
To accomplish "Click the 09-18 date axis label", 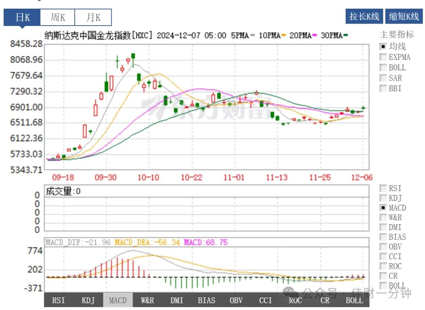I will click(x=63, y=177).
